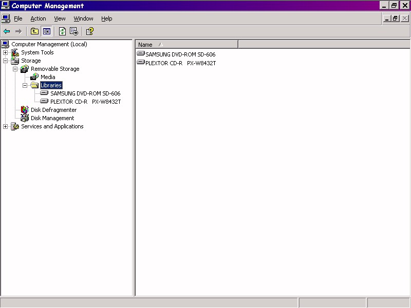Click the Export List toolbar icon

tap(74, 31)
